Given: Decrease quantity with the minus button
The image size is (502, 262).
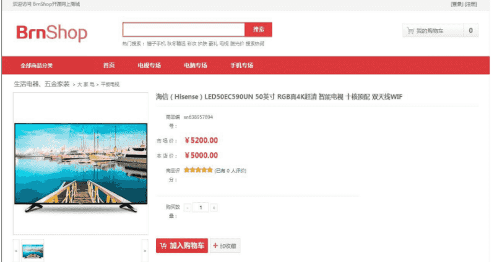Looking at the screenshot, I should pos(188,208).
